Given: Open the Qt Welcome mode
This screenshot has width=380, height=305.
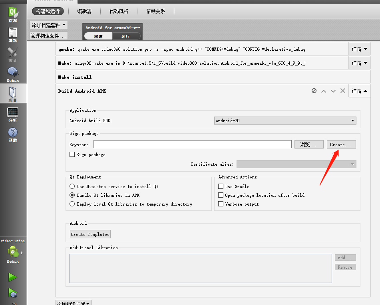Looking at the screenshot, I should click(13, 14).
